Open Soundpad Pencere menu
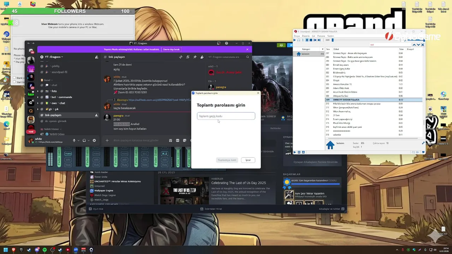Image resolution: width=452 pixels, height=254 pixels. pyautogui.click(x=321, y=36)
